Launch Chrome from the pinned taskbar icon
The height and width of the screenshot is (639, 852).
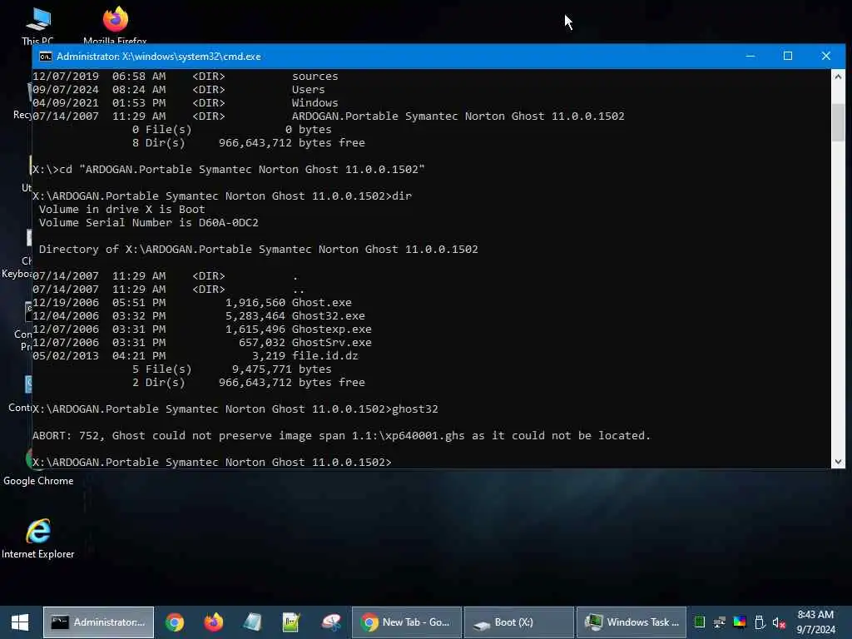175,622
